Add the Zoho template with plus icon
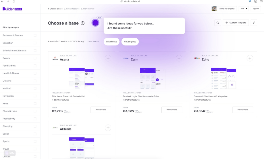The width and height of the screenshot is (264, 159). (250, 58)
